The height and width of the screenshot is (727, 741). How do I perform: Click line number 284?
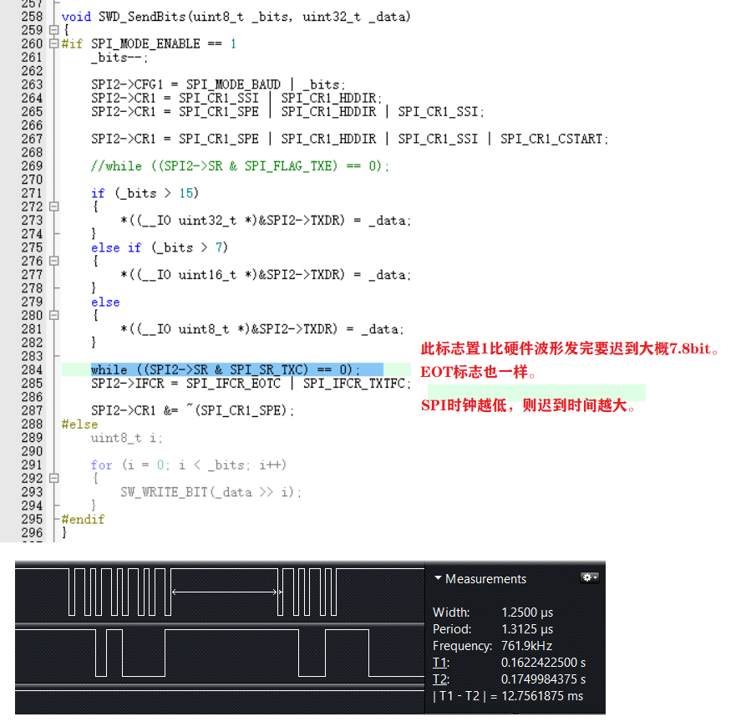click(32, 369)
